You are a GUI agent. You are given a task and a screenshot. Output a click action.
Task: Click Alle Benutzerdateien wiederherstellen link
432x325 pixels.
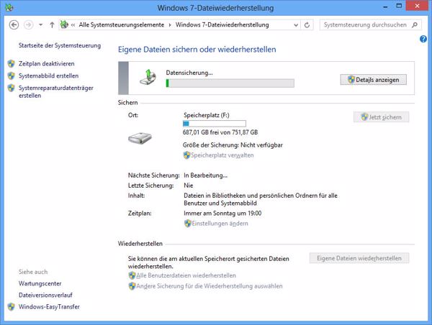click(x=186, y=275)
